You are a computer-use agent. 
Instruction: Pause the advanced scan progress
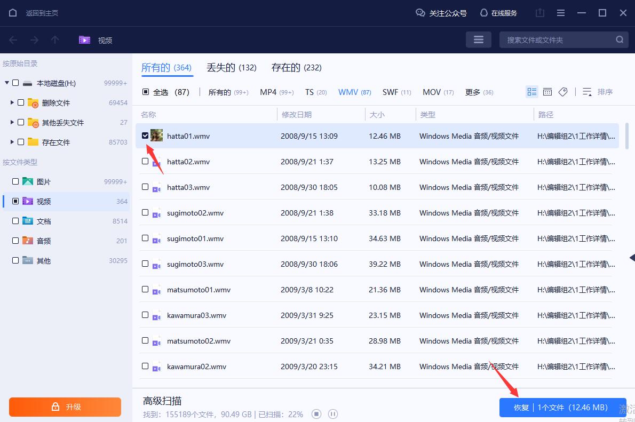[333, 413]
